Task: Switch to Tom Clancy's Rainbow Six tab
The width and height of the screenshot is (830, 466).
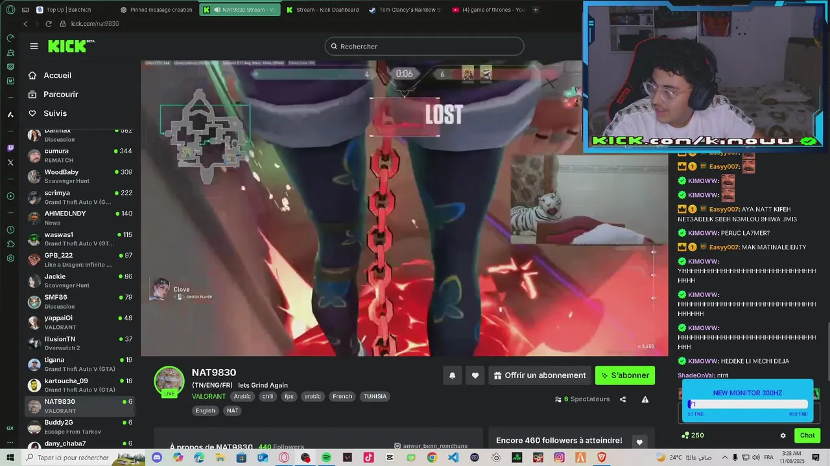Action: click(x=405, y=10)
